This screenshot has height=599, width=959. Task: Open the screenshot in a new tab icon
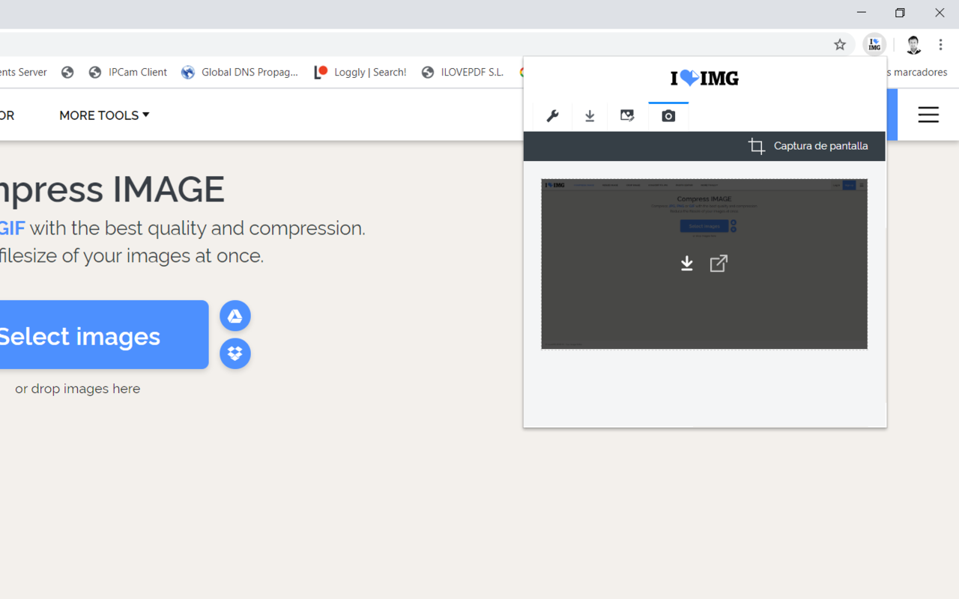tap(719, 264)
